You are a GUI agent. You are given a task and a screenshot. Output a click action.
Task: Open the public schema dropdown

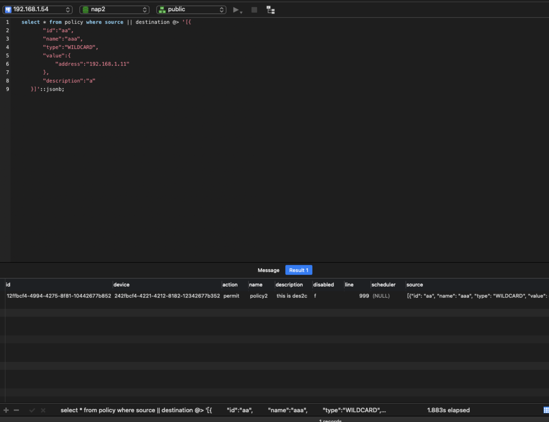pos(191,10)
